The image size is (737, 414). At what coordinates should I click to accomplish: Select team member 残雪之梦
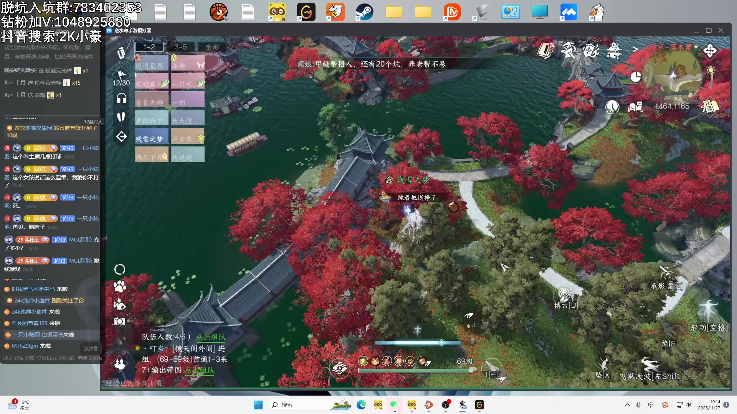(152, 136)
